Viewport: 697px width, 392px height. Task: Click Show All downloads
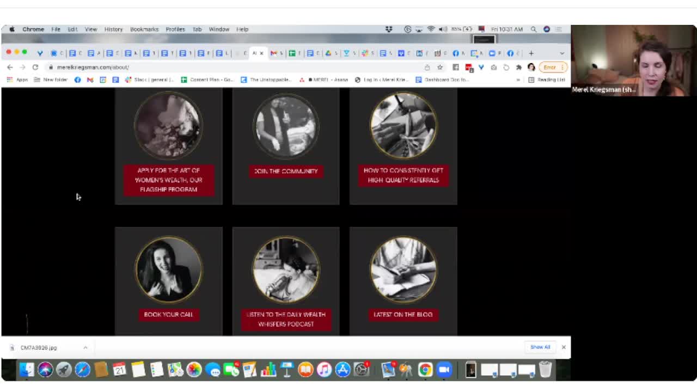click(540, 347)
